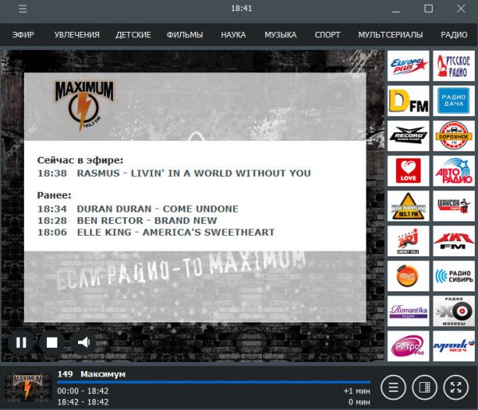The image size is (478, 410).
Task: Open the channel list round button
Action: 394,387
